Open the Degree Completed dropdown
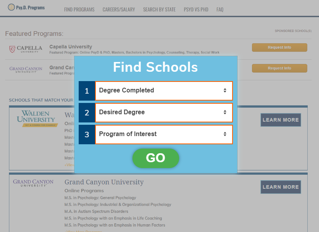The width and height of the screenshot is (319, 232). point(164,90)
